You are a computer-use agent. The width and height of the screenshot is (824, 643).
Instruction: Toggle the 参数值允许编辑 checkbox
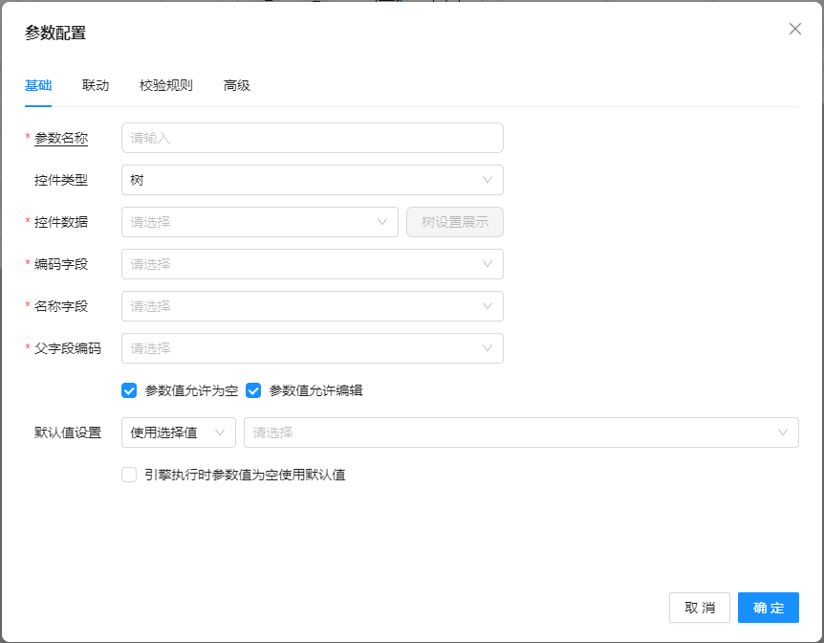(254, 390)
